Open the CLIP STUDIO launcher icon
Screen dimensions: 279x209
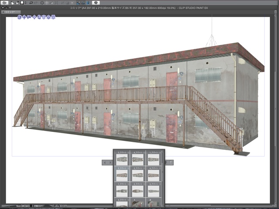coord(4,3)
